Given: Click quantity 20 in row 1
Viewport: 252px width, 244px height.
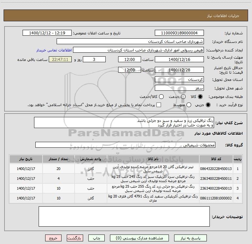Looking at the screenshot, I should [59, 169].
